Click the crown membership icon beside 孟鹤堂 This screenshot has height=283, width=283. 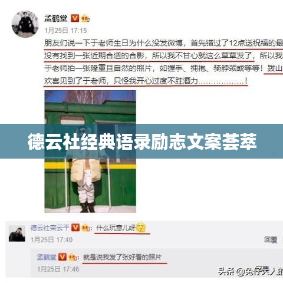click(x=85, y=18)
